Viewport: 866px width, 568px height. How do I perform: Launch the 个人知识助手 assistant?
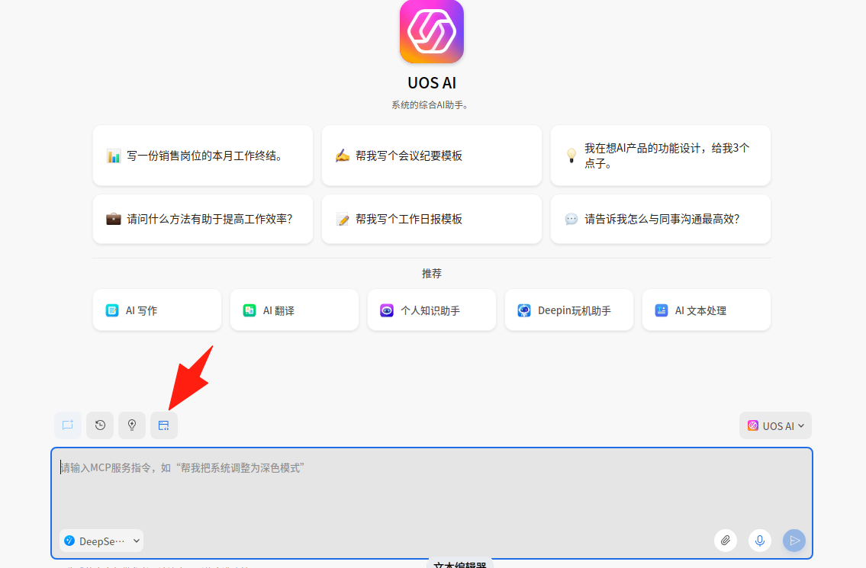[x=432, y=310]
